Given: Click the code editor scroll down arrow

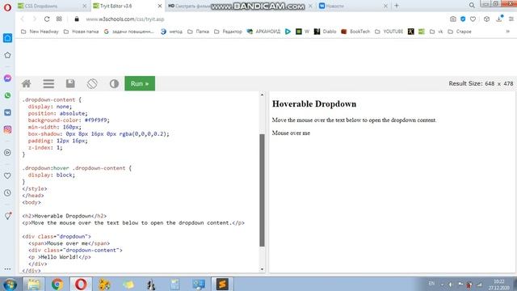Looking at the screenshot, I should pyautogui.click(x=262, y=269).
